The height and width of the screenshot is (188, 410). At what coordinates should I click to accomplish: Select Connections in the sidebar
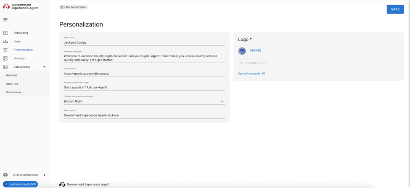[x=13, y=92]
